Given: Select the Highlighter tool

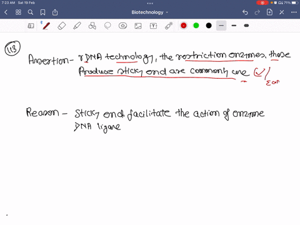Looking at the screenshot, I should coord(77,26).
